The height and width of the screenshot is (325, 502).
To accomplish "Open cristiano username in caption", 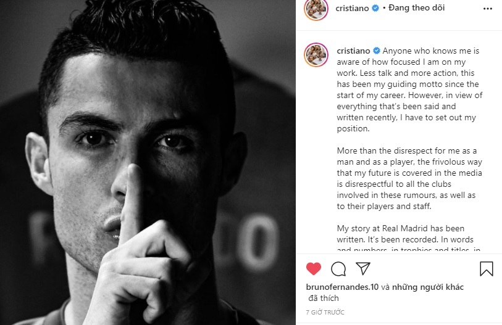I will (353, 51).
